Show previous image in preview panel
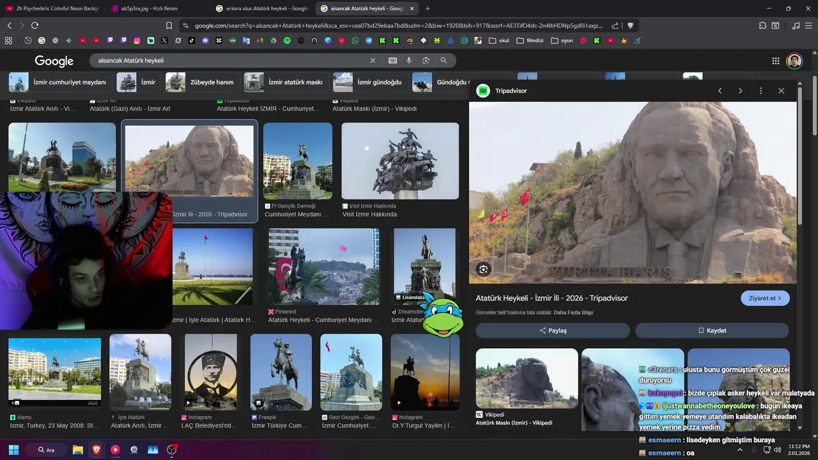818x460 pixels. click(720, 91)
